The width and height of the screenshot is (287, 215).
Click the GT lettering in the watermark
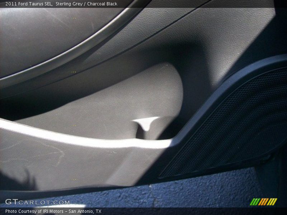tap(11, 201)
